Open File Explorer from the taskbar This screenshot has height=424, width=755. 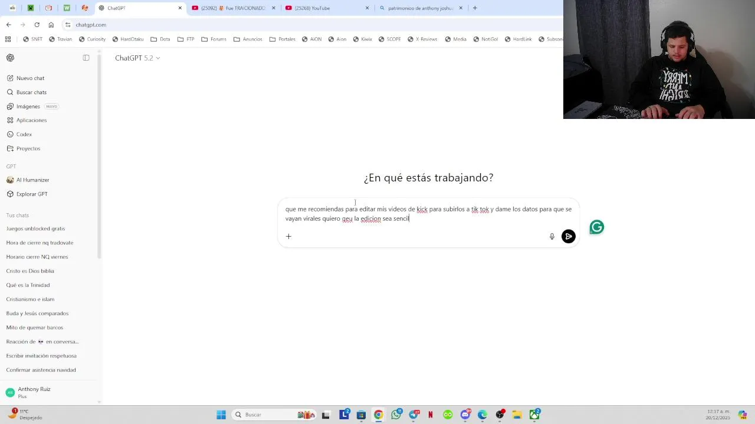tap(517, 415)
